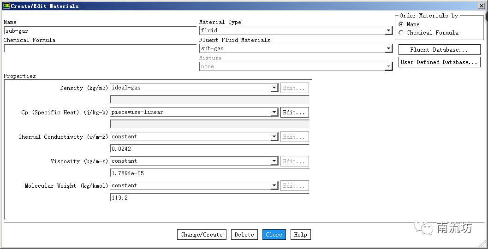Image resolution: width=488 pixels, height=249 pixels.
Task: Click the thermal conductivity value 0.0242
Action: tap(209, 149)
